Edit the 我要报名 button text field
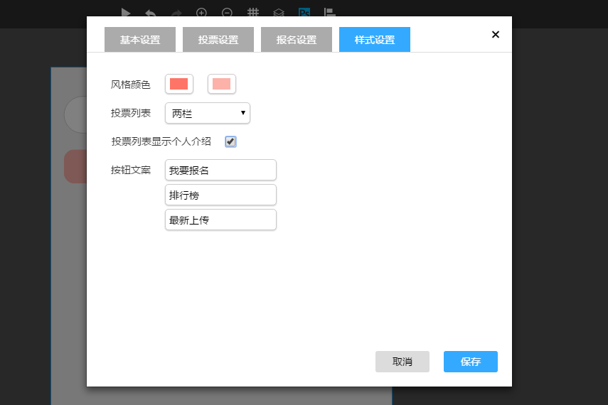The width and height of the screenshot is (608, 405). (x=220, y=170)
